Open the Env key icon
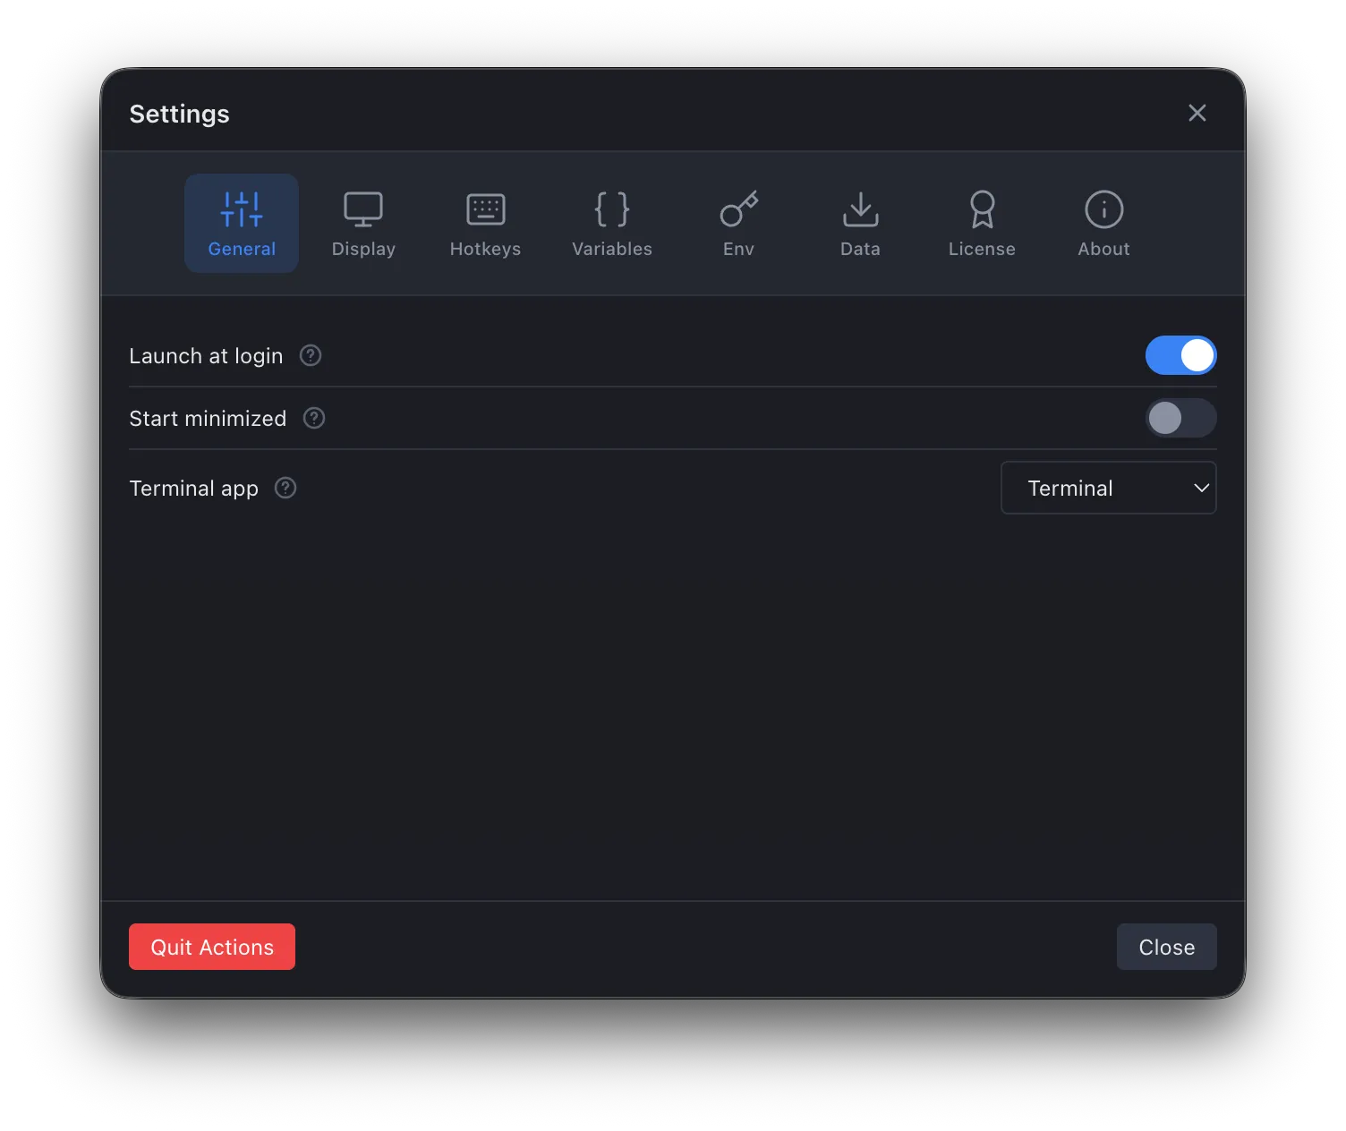 pos(738,210)
